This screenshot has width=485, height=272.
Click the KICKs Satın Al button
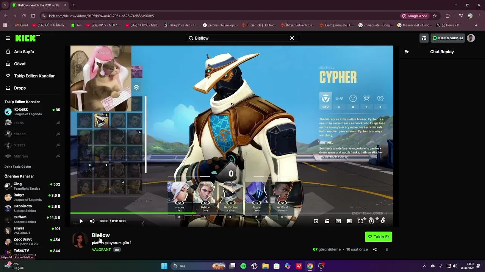[x=448, y=38]
